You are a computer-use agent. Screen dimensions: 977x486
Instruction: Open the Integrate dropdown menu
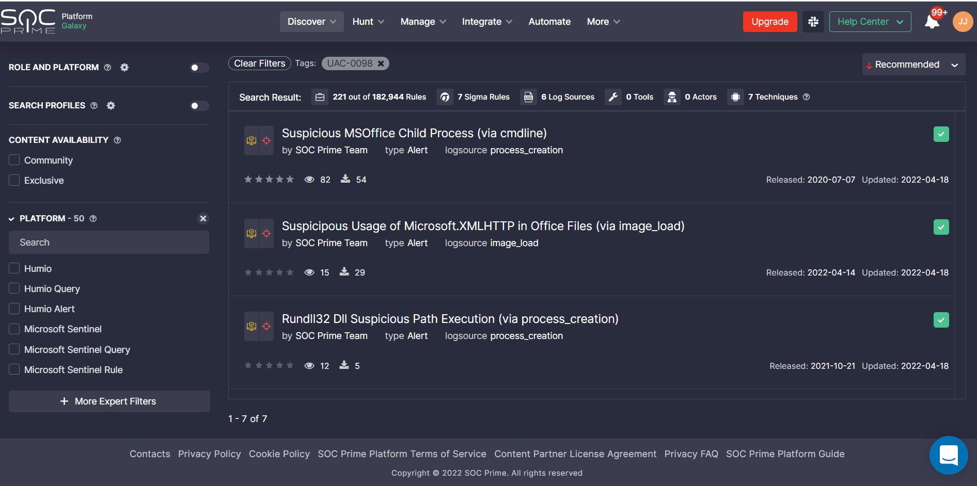(487, 22)
